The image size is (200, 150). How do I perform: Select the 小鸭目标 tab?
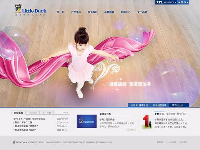click(x=159, y=113)
